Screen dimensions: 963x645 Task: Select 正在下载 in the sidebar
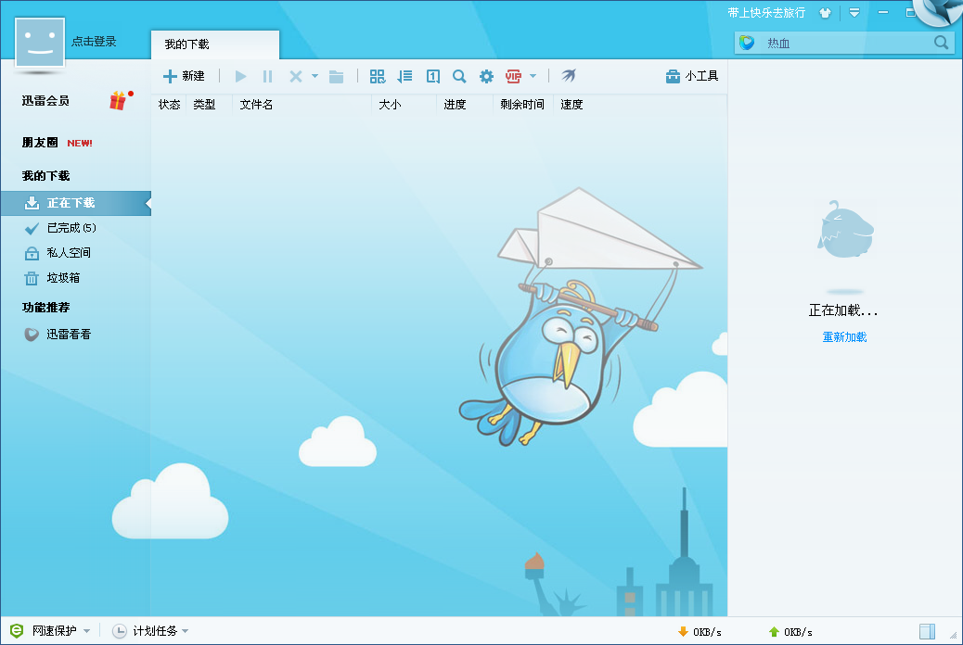click(x=75, y=203)
